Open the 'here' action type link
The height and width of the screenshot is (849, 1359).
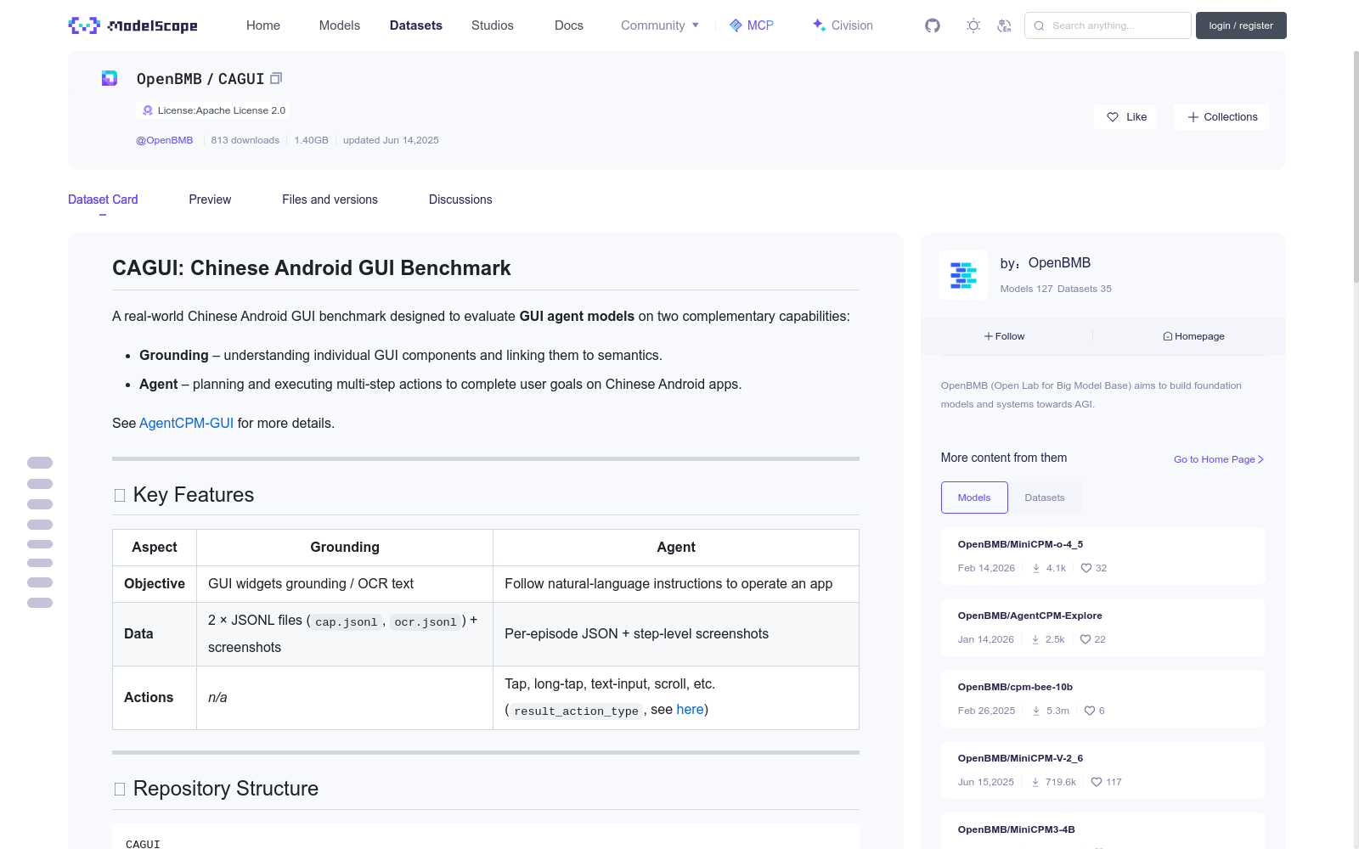pos(690,709)
